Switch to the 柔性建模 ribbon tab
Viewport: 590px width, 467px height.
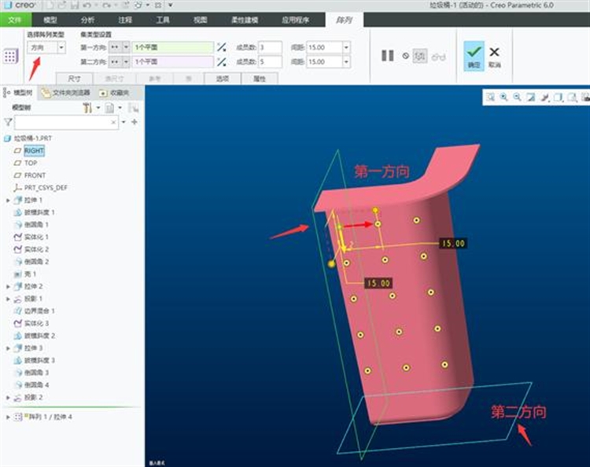245,20
